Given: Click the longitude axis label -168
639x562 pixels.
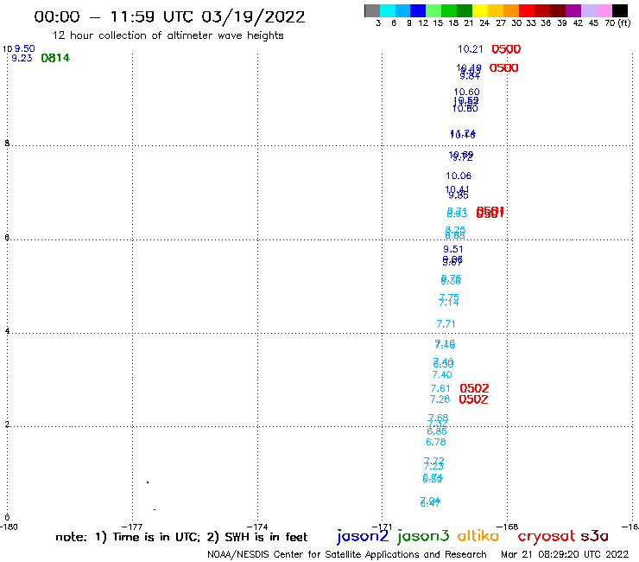Looking at the screenshot, I should [x=507, y=527].
